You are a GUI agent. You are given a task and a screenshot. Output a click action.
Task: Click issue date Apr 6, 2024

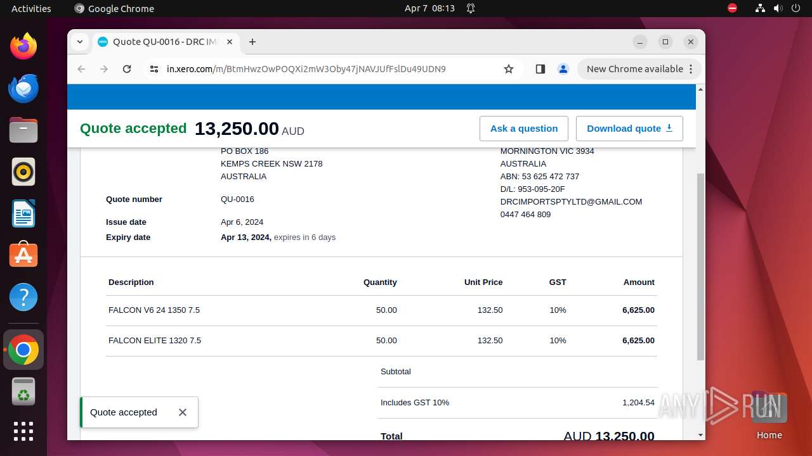pos(242,222)
